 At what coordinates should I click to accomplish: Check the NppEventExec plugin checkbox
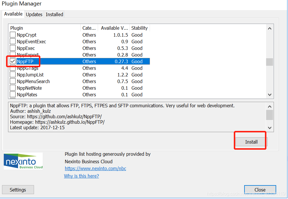pos(13,41)
